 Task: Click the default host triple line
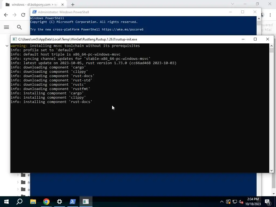pos(65,54)
